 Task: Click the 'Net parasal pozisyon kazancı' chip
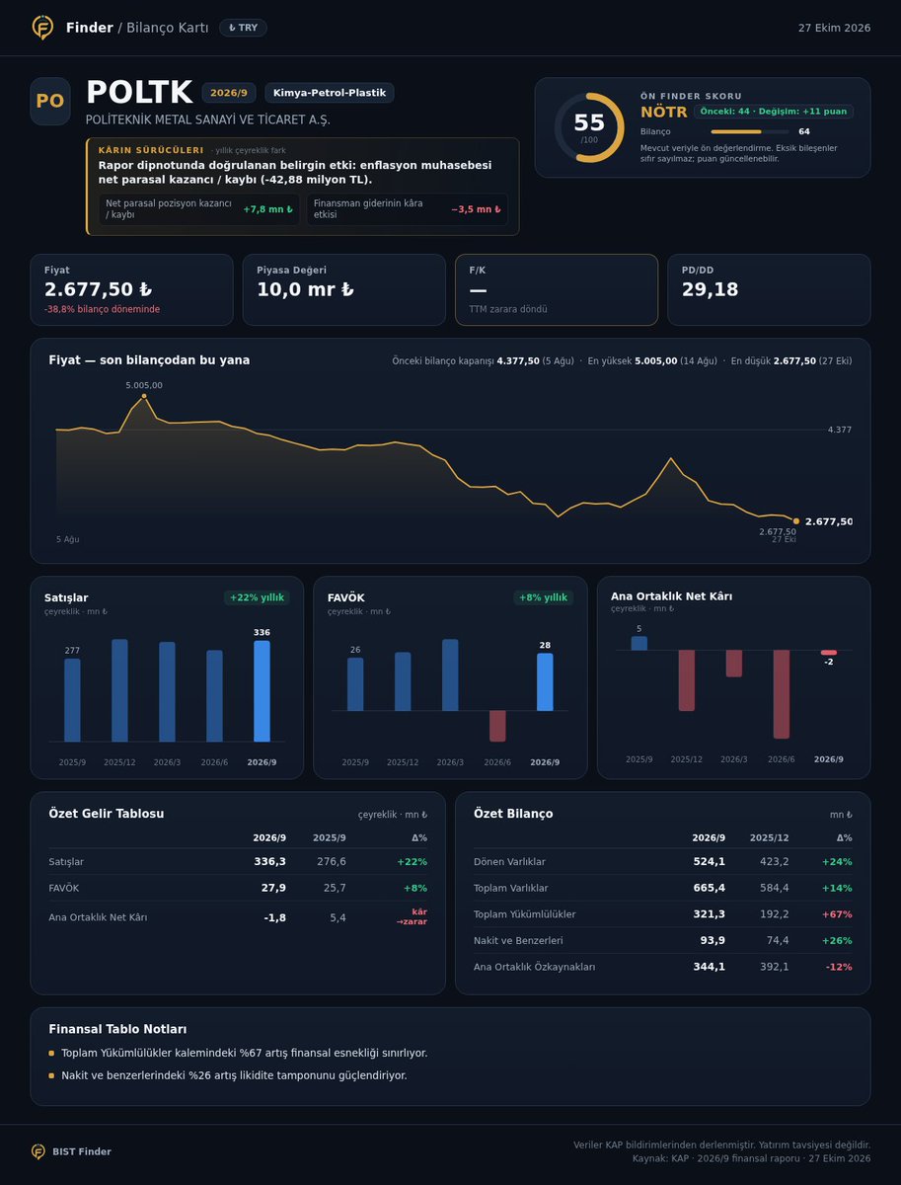(x=199, y=209)
